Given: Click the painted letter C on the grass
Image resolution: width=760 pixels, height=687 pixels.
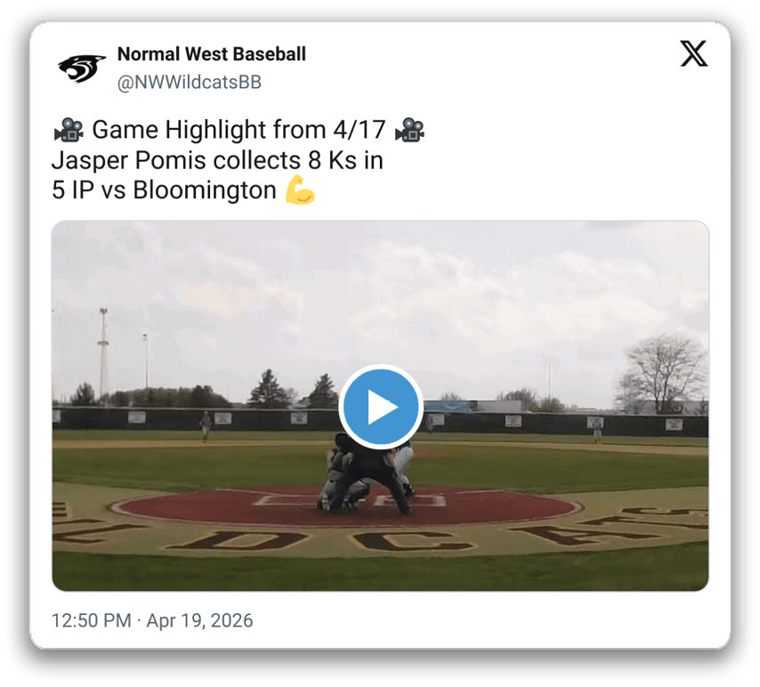Looking at the screenshot, I should [x=412, y=541].
